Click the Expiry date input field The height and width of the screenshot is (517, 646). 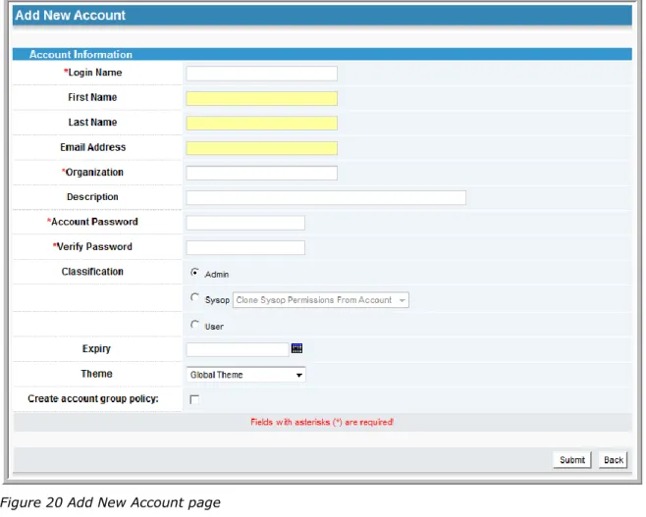click(x=238, y=349)
